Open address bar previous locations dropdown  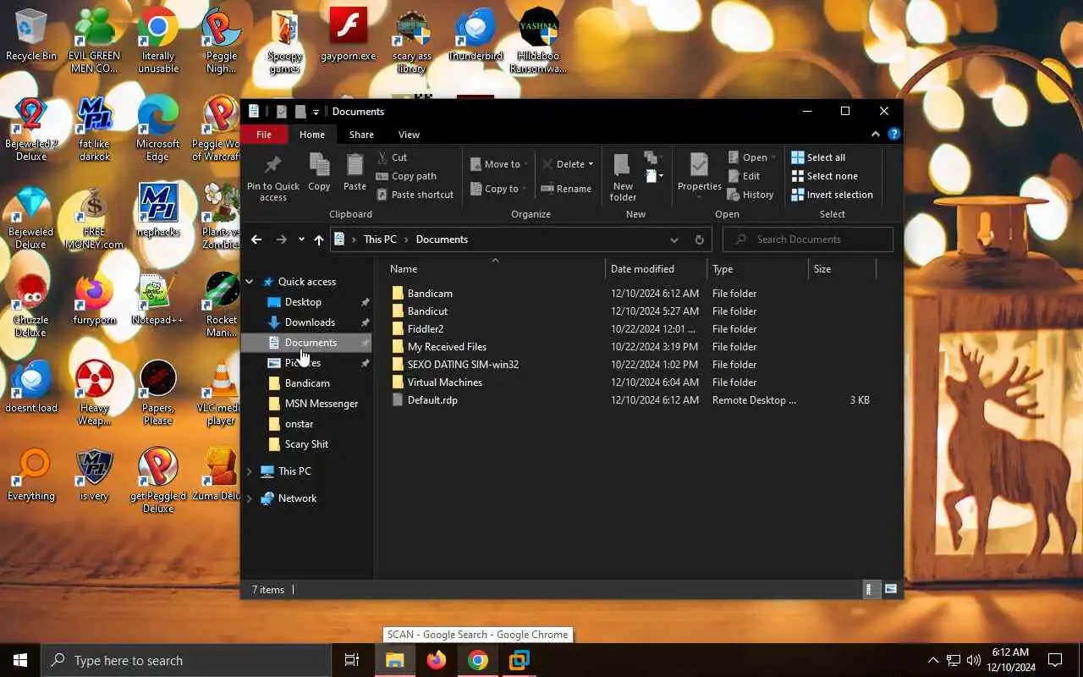coord(674,239)
